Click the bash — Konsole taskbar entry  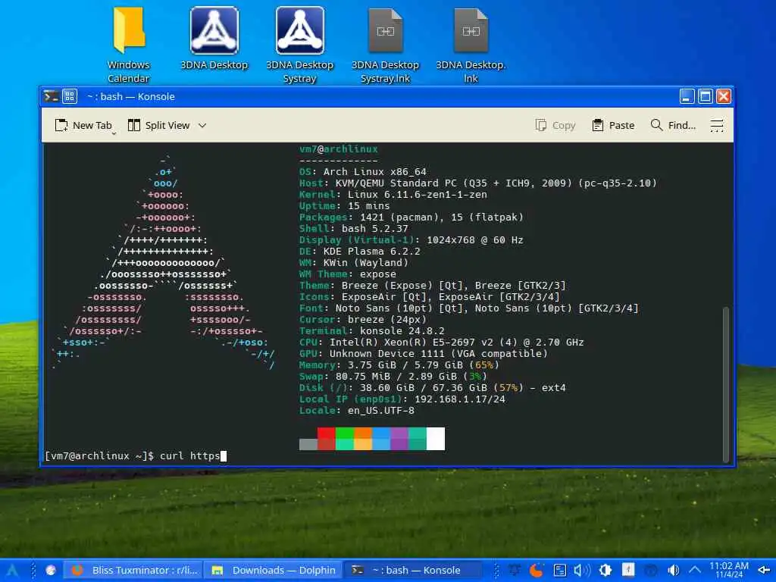412,570
